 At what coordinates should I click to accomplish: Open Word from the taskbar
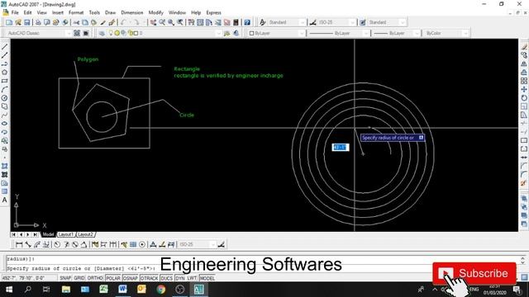tap(122, 290)
